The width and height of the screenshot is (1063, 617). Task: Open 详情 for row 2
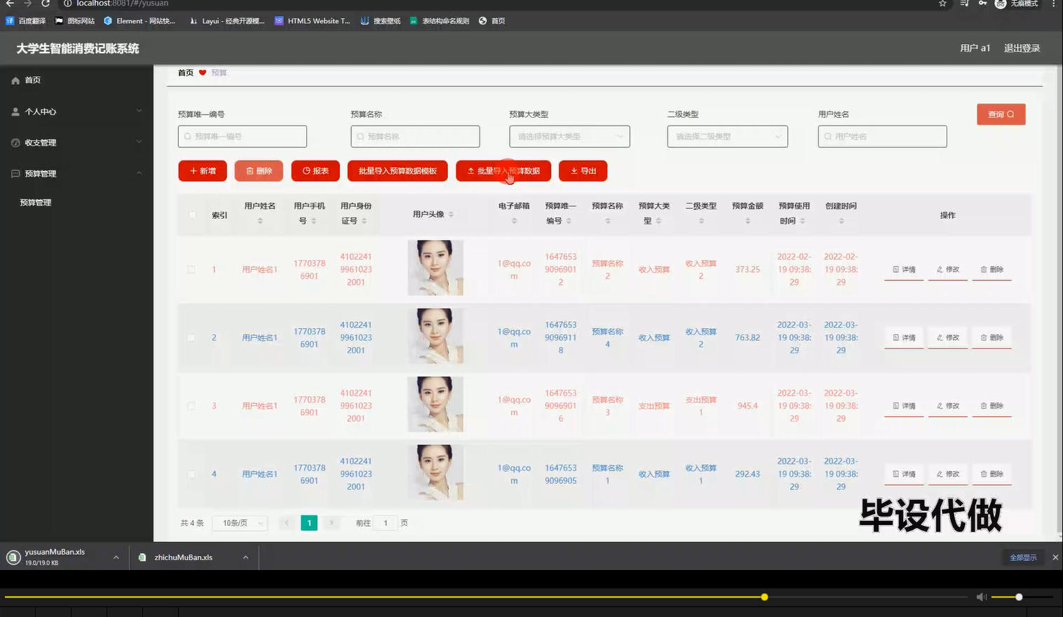coord(904,338)
